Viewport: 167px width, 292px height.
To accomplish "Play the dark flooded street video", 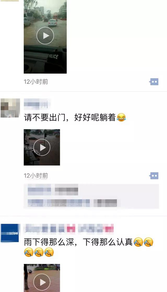I will coord(42,147).
